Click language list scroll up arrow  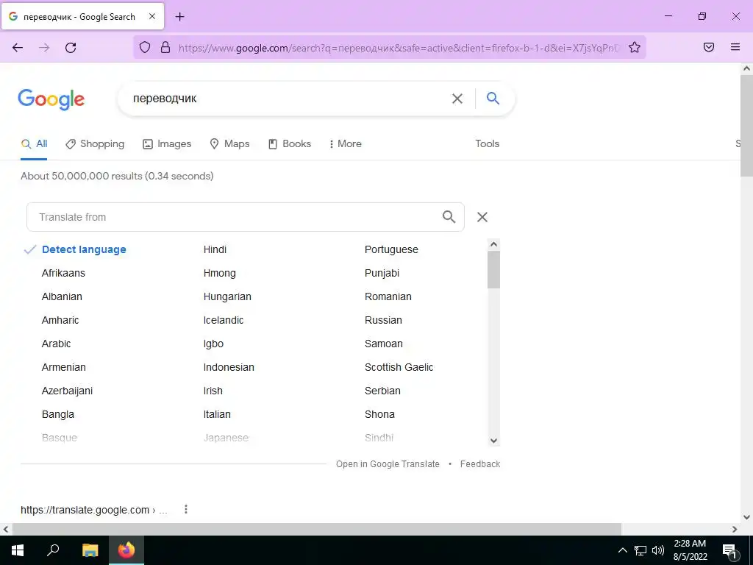[493, 244]
